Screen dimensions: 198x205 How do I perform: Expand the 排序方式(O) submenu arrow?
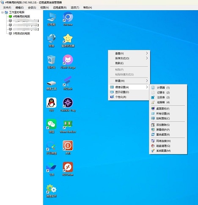click(x=147, y=58)
